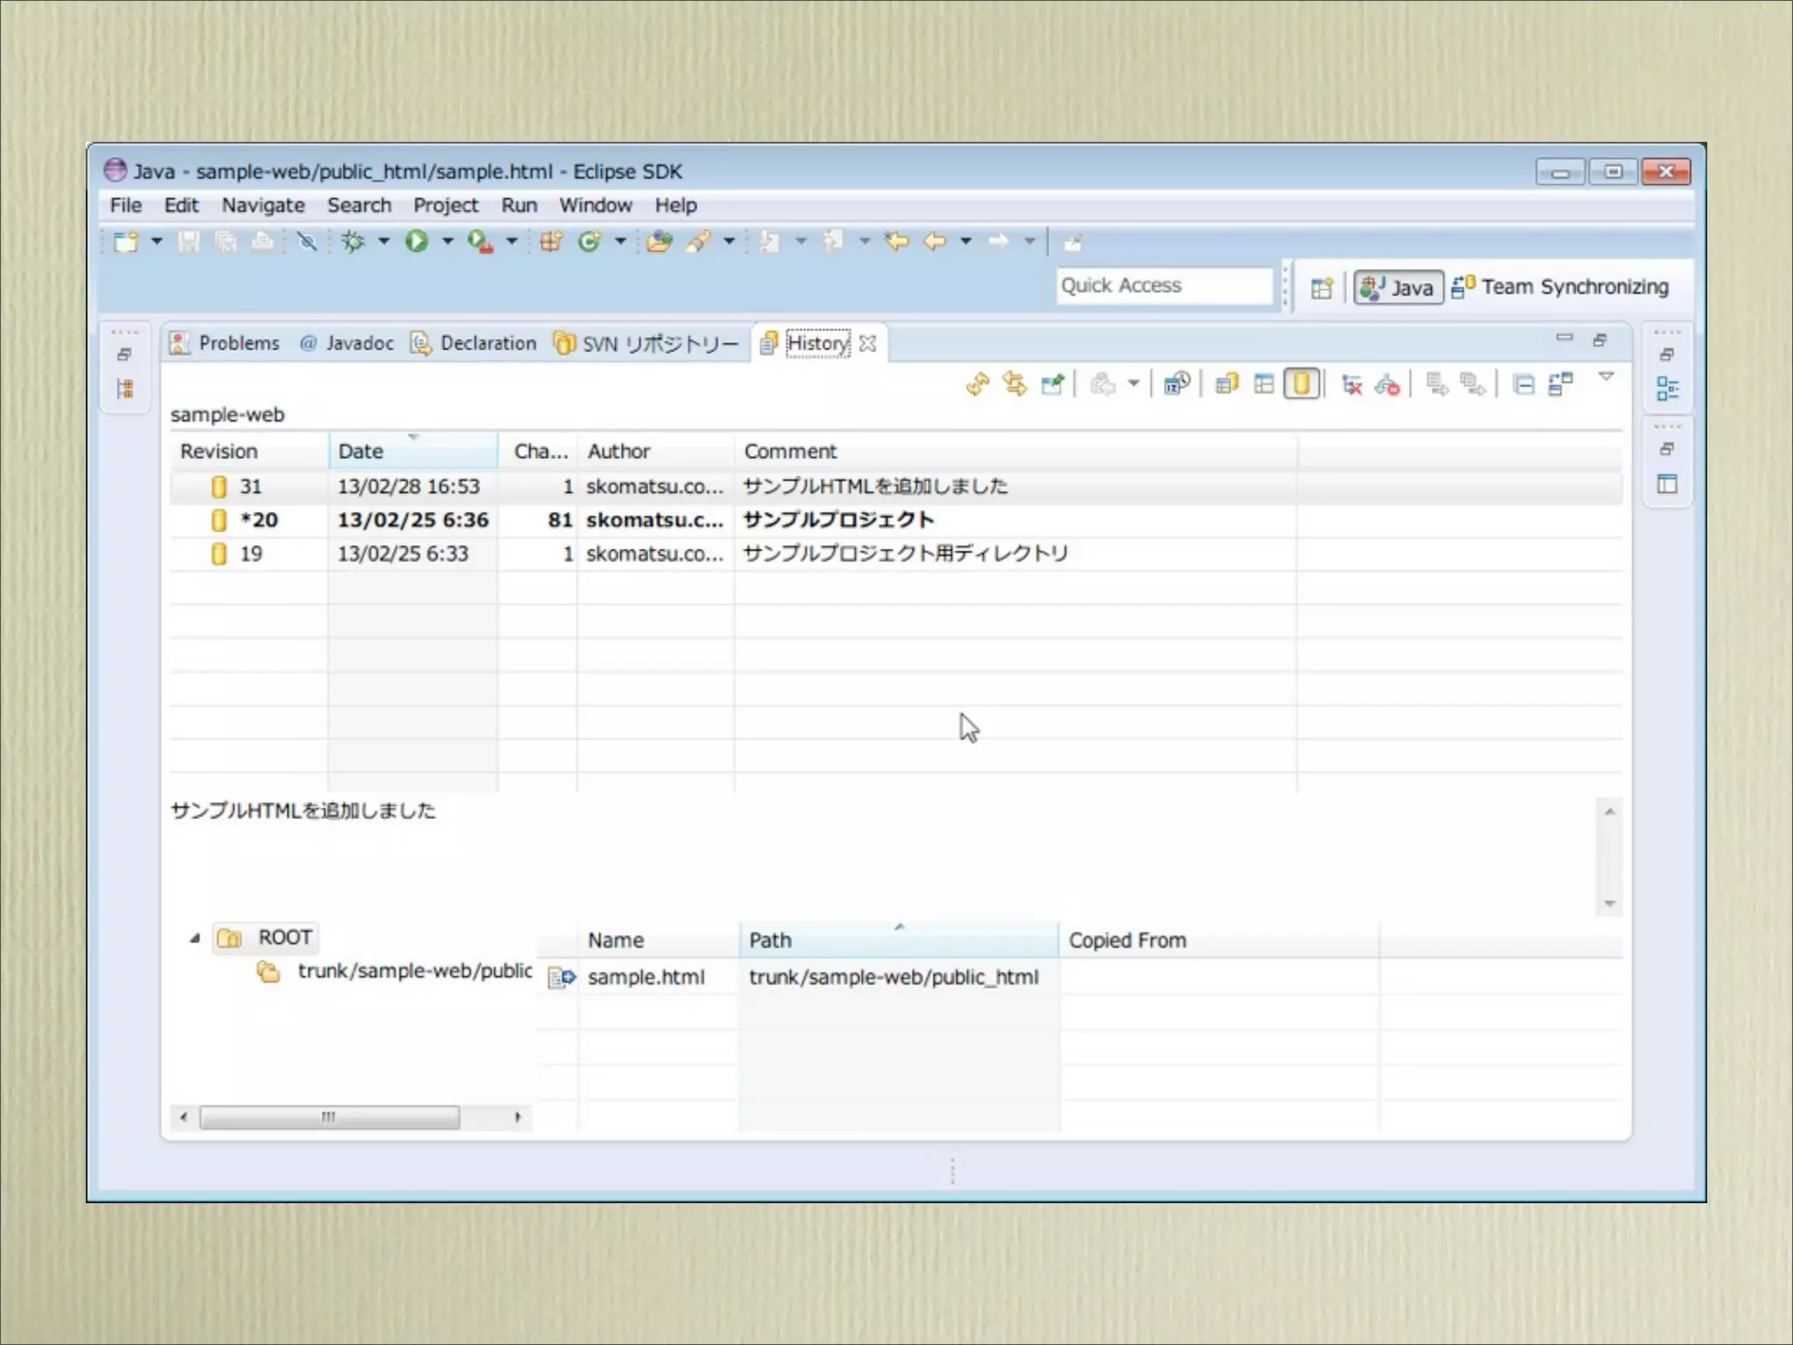Click the Debug bug icon in toolbar
The height and width of the screenshot is (1345, 1793).
(x=354, y=241)
